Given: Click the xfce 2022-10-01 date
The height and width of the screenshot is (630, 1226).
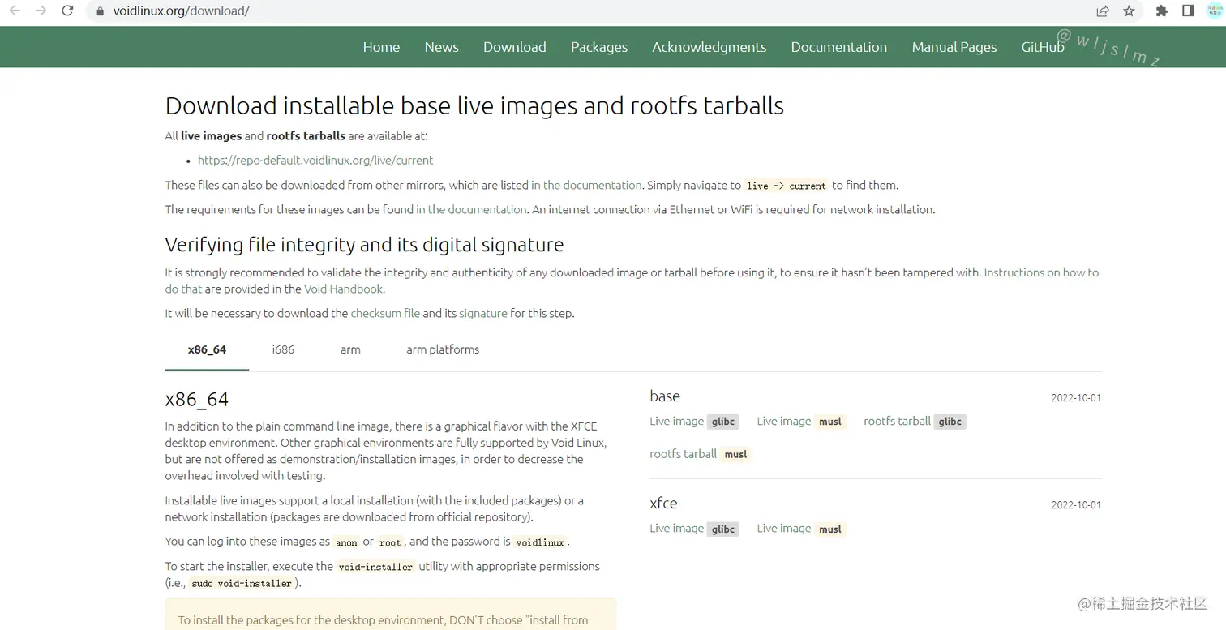Looking at the screenshot, I should click(1076, 505).
